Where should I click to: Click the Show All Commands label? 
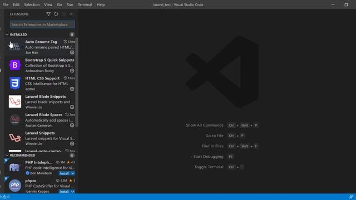point(205,125)
